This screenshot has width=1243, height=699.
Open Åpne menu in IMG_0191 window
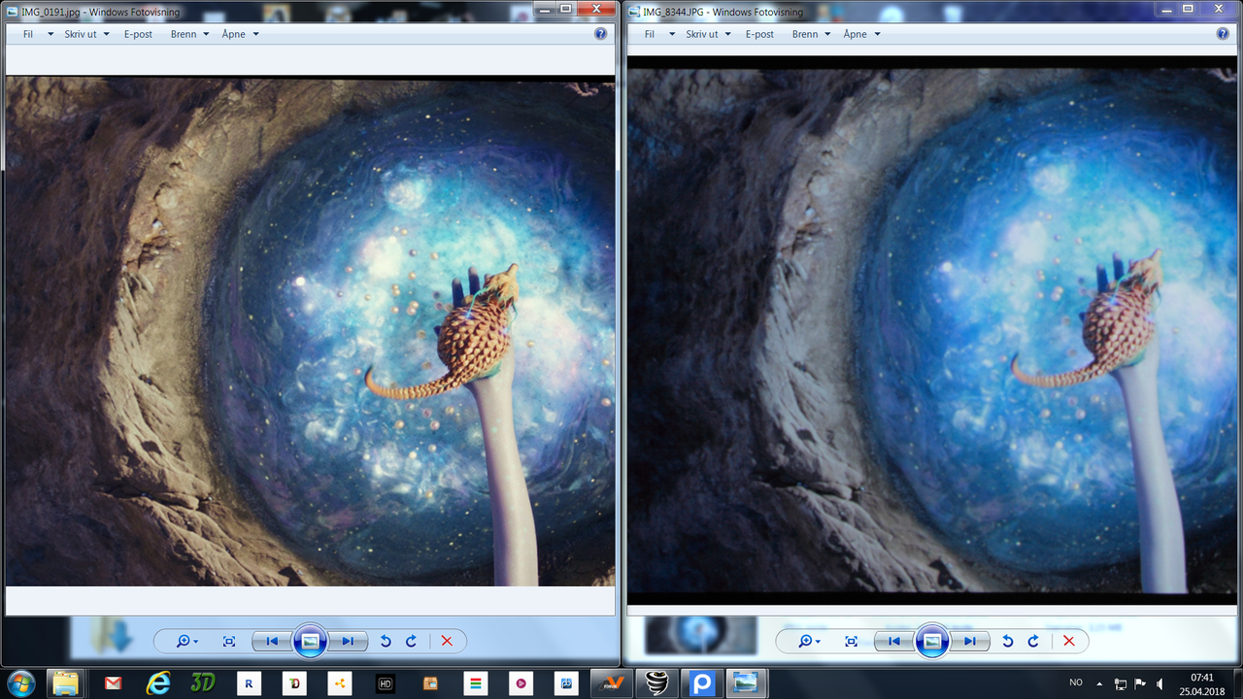[240, 34]
